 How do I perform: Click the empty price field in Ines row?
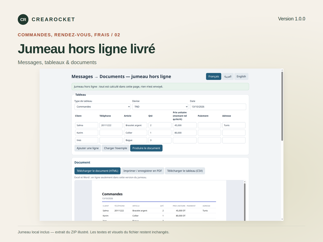tap(185, 140)
